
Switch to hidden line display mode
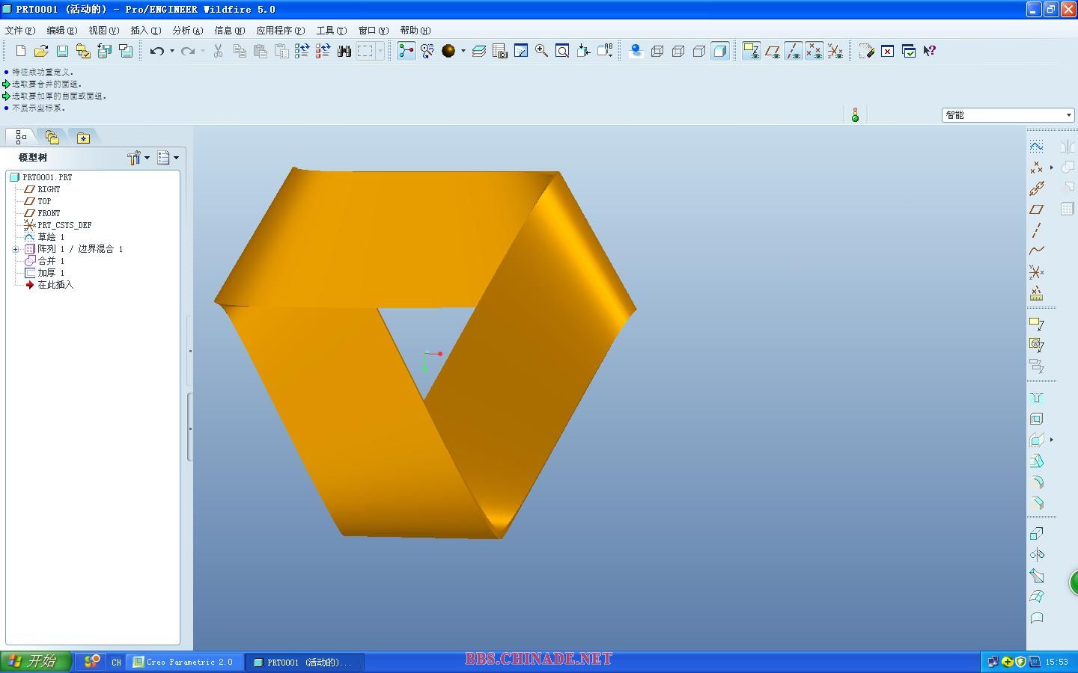point(678,51)
